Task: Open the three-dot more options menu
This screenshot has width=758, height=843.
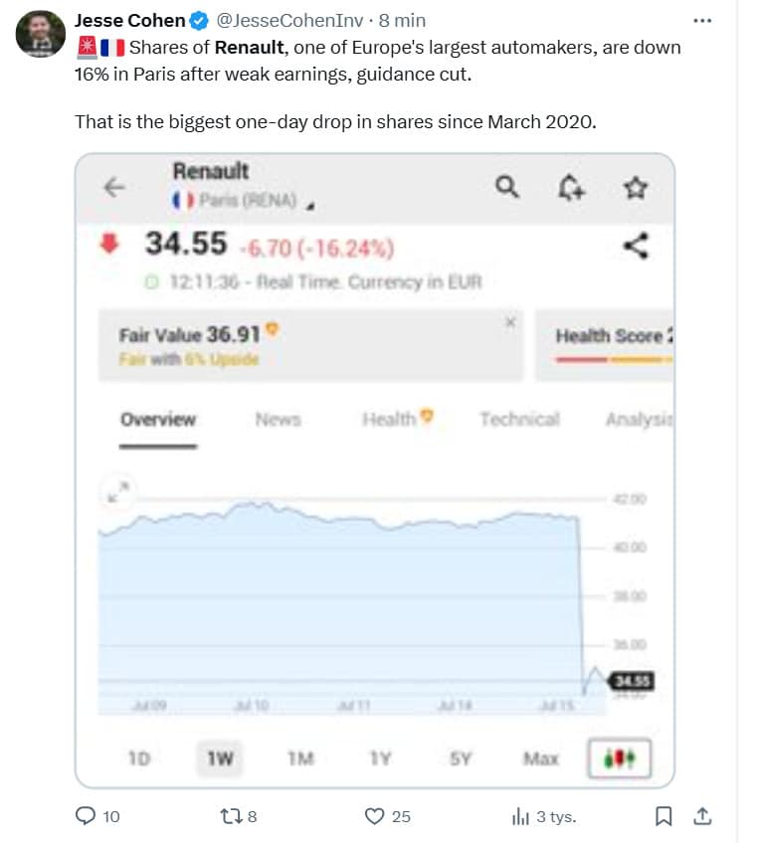Action: (702, 20)
